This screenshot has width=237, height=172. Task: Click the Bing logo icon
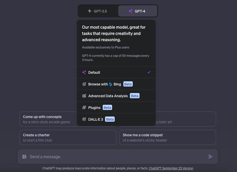click(111, 84)
